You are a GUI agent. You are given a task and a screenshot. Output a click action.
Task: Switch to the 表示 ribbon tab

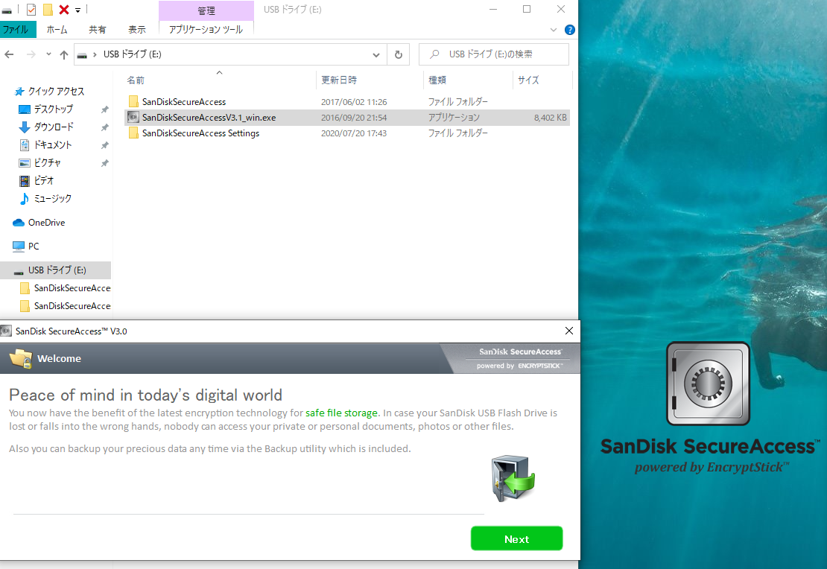pyautogui.click(x=137, y=30)
